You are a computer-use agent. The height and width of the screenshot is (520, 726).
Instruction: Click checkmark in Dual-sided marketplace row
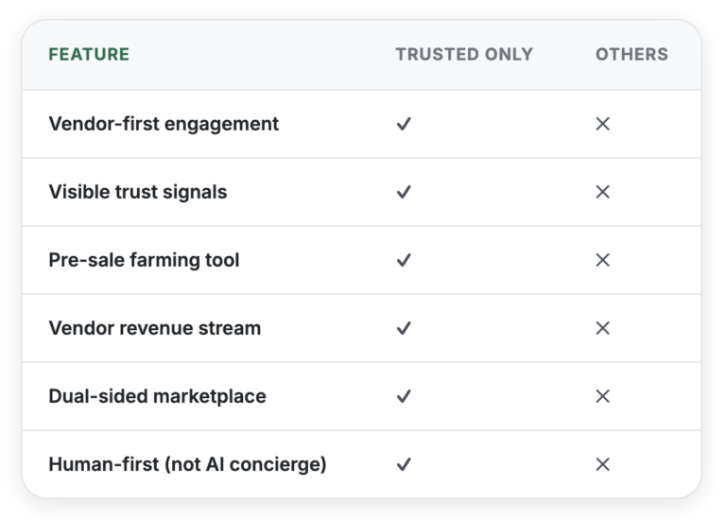pyautogui.click(x=404, y=396)
